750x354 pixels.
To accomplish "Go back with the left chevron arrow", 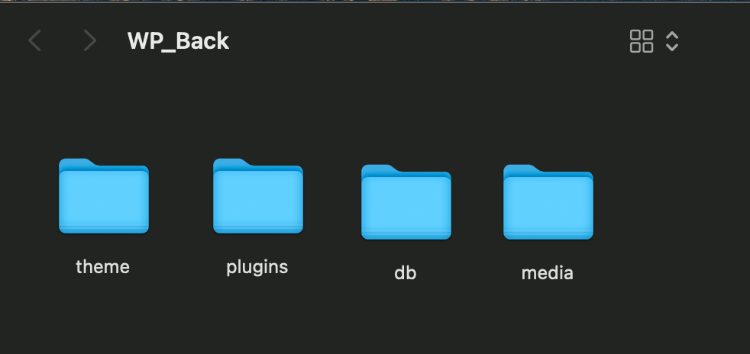I will coord(34,40).
